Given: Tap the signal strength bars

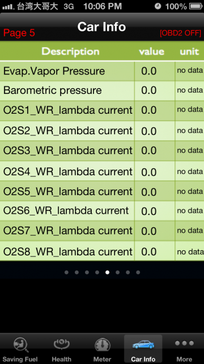Looking at the screenshot, I should point(8,7).
